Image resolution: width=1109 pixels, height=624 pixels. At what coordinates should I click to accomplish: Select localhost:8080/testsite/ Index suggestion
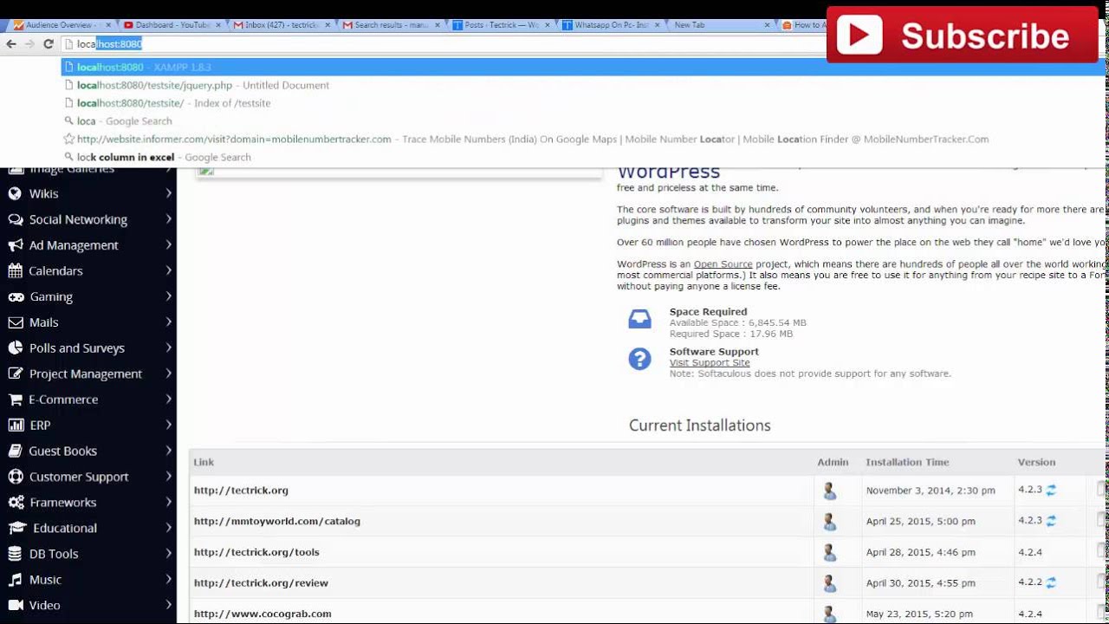[x=583, y=103]
